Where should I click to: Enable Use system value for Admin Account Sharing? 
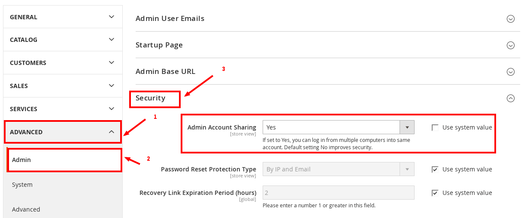pos(435,127)
